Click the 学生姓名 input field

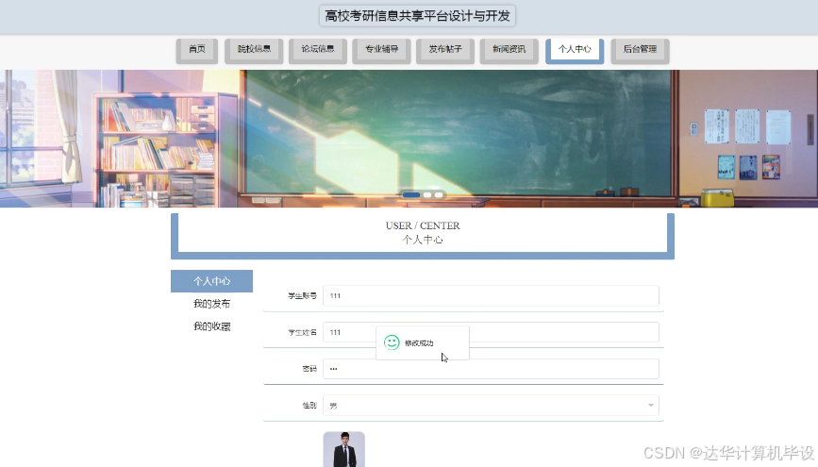[x=491, y=332]
